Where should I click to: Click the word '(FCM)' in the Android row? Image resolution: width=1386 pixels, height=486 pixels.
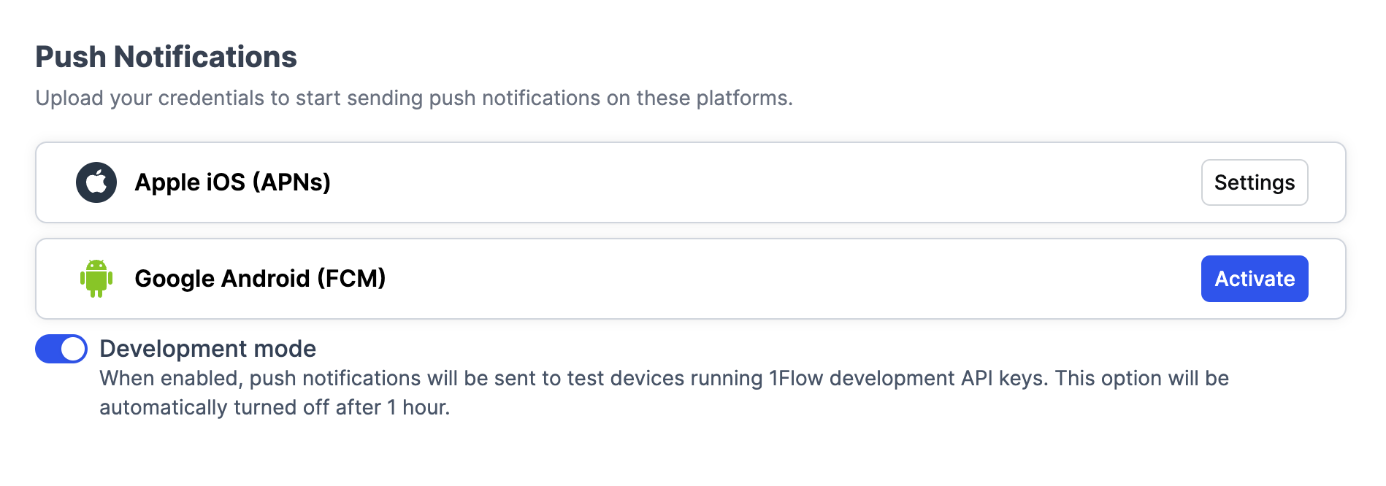351,279
